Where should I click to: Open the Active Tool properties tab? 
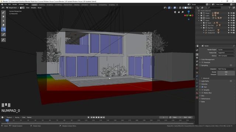click(x=197, y=50)
